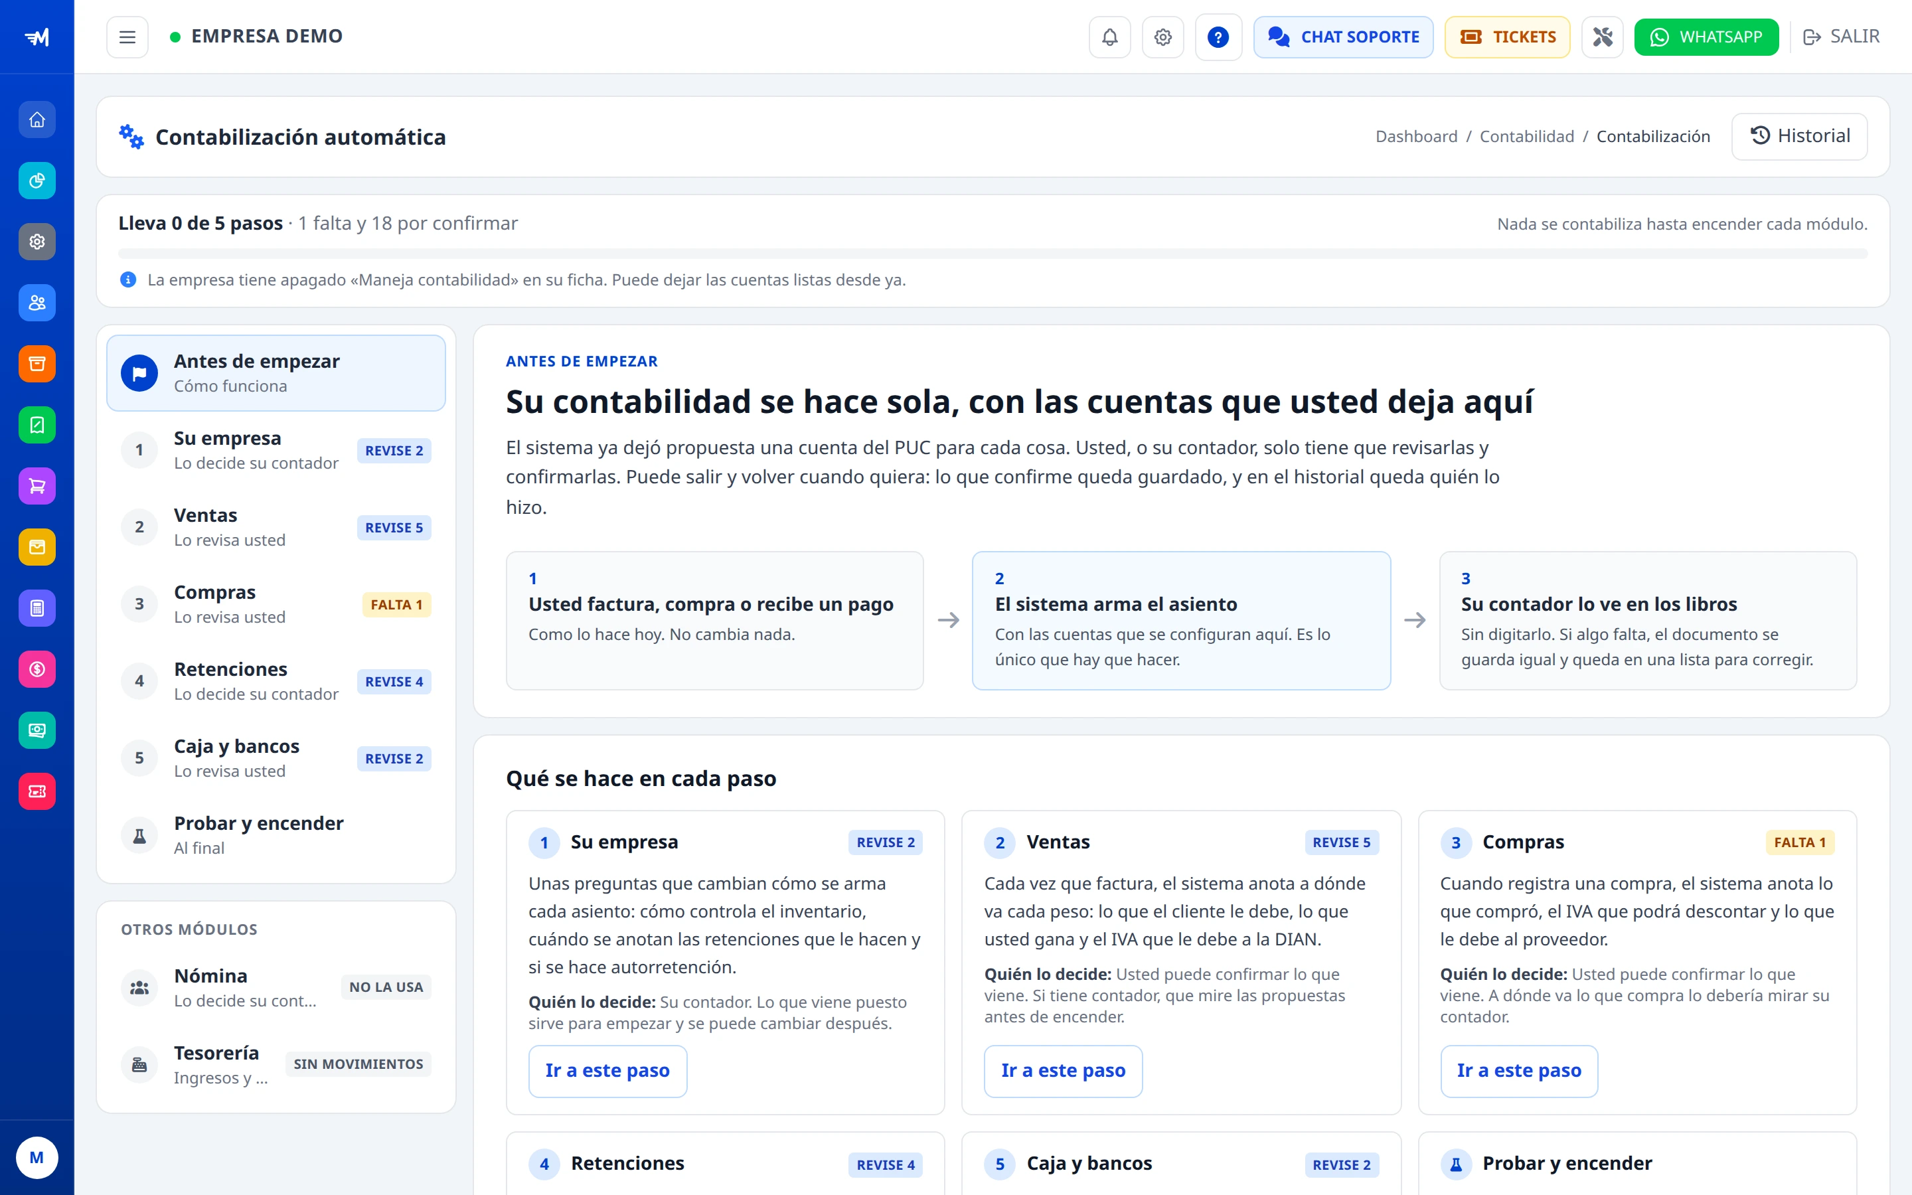The image size is (1912, 1195).
Task: Open the calculator sidebar icon
Action: click(37, 607)
